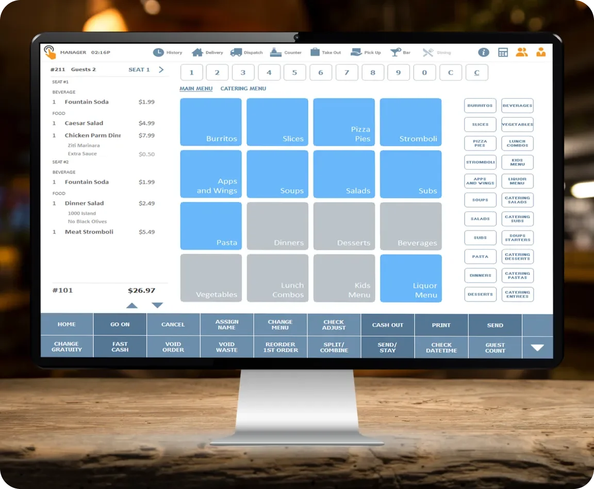Select the Delivery house icon
Viewport: 594px width, 489px height.
pos(197,53)
